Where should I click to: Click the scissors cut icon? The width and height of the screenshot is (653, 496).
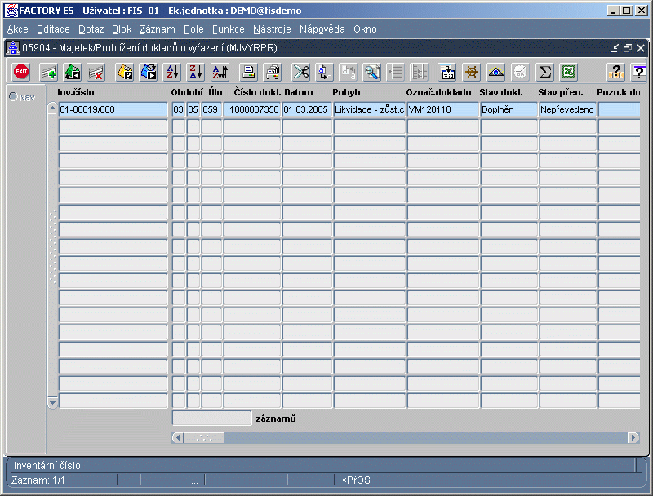pyautogui.click(x=300, y=72)
